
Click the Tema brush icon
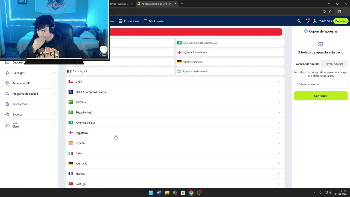[7, 125]
